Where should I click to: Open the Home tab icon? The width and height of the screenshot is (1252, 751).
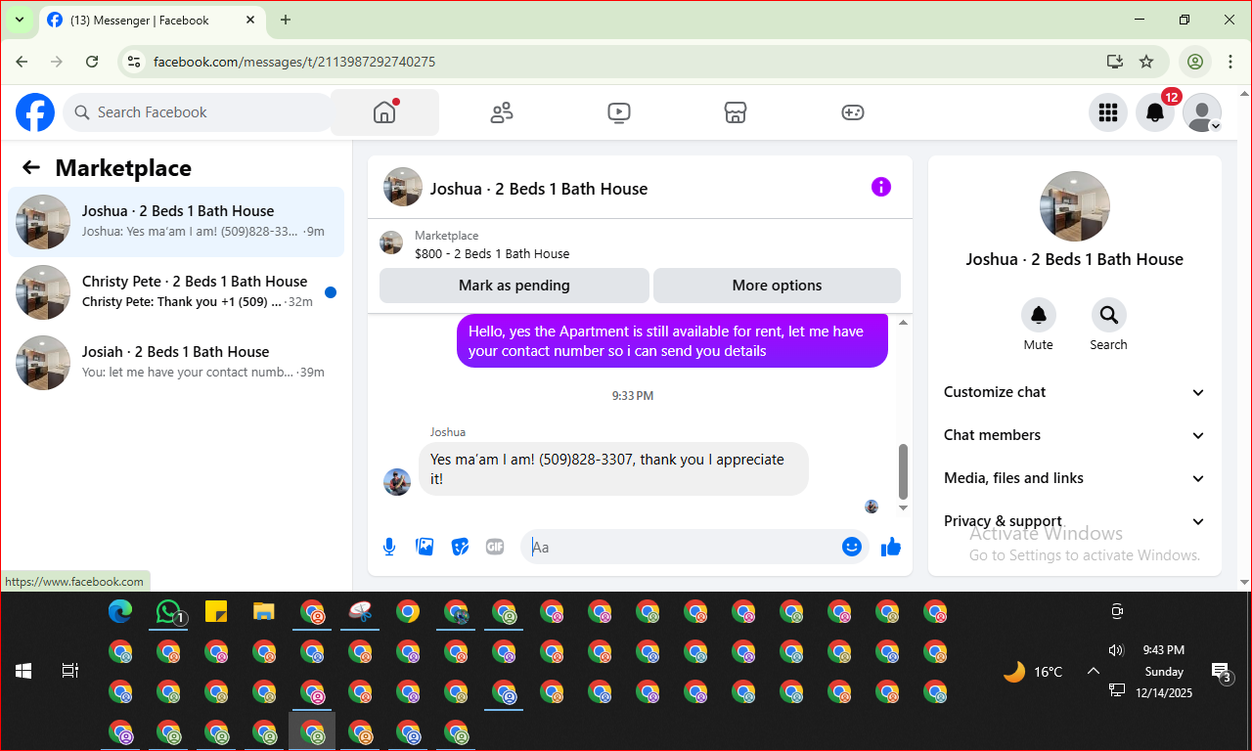[384, 112]
